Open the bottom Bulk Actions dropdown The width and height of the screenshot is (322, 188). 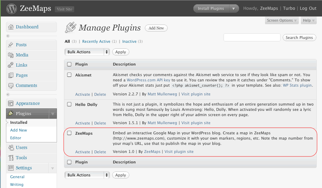coord(87,175)
